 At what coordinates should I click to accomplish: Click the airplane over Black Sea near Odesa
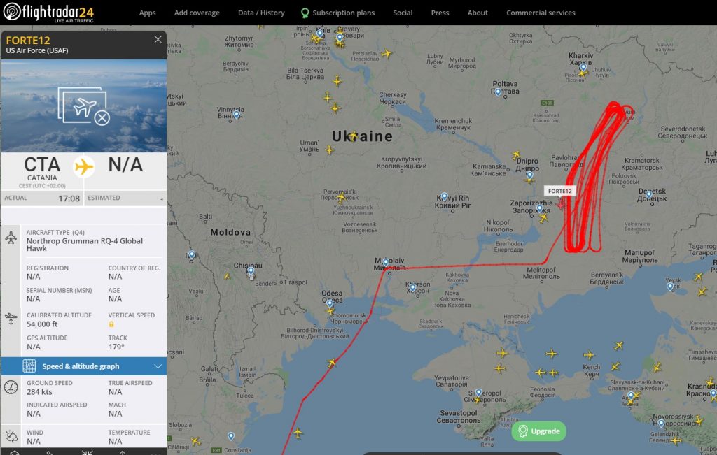[332, 362]
